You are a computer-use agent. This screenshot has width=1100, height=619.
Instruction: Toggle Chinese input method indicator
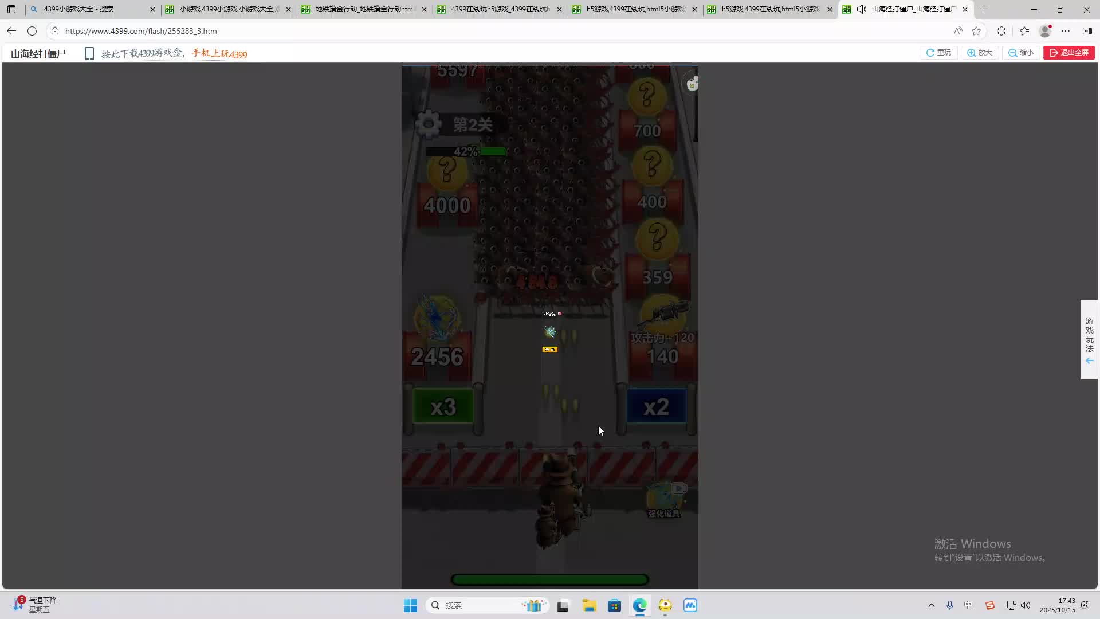pyautogui.click(x=968, y=605)
